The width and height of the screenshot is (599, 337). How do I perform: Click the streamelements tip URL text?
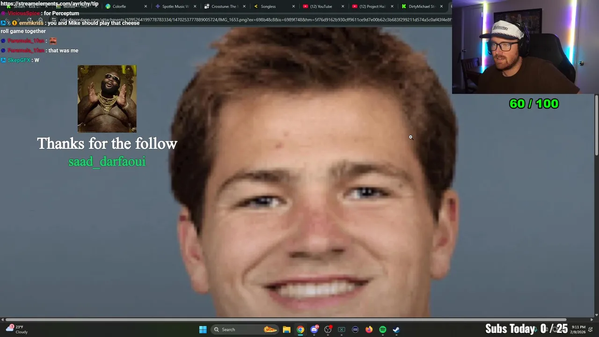pyautogui.click(x=50, y=4)
